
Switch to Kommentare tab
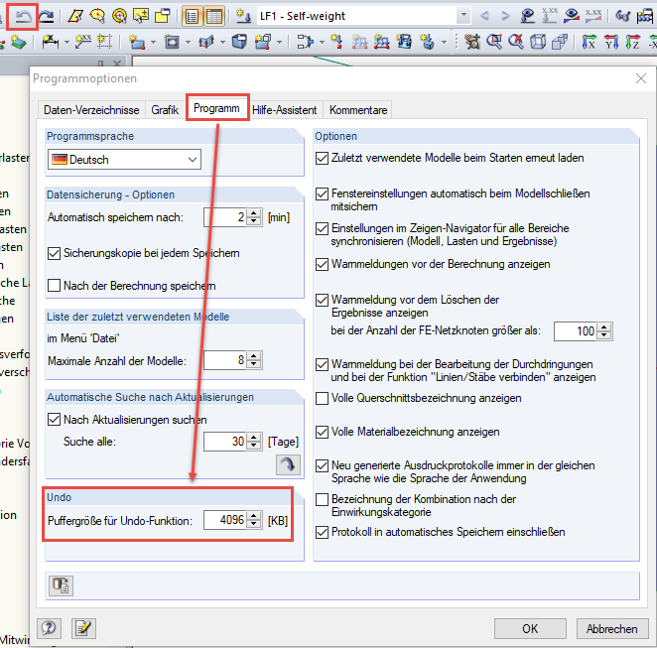pos(358,110)
